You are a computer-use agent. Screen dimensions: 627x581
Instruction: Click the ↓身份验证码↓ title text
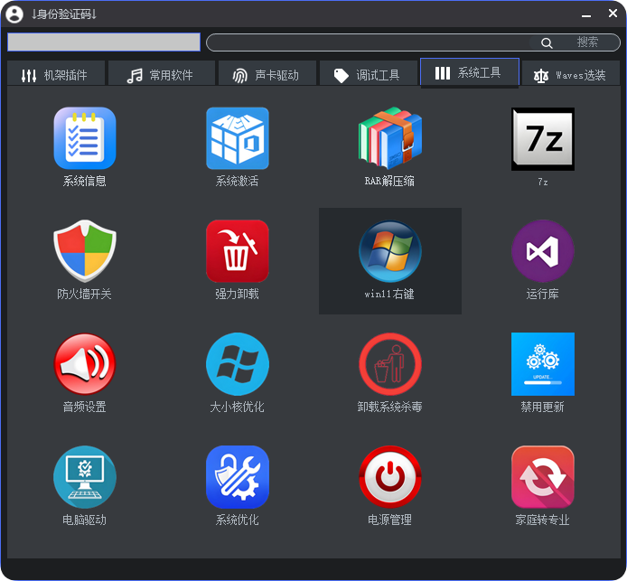pyautogui.click(x=64, y=14)
